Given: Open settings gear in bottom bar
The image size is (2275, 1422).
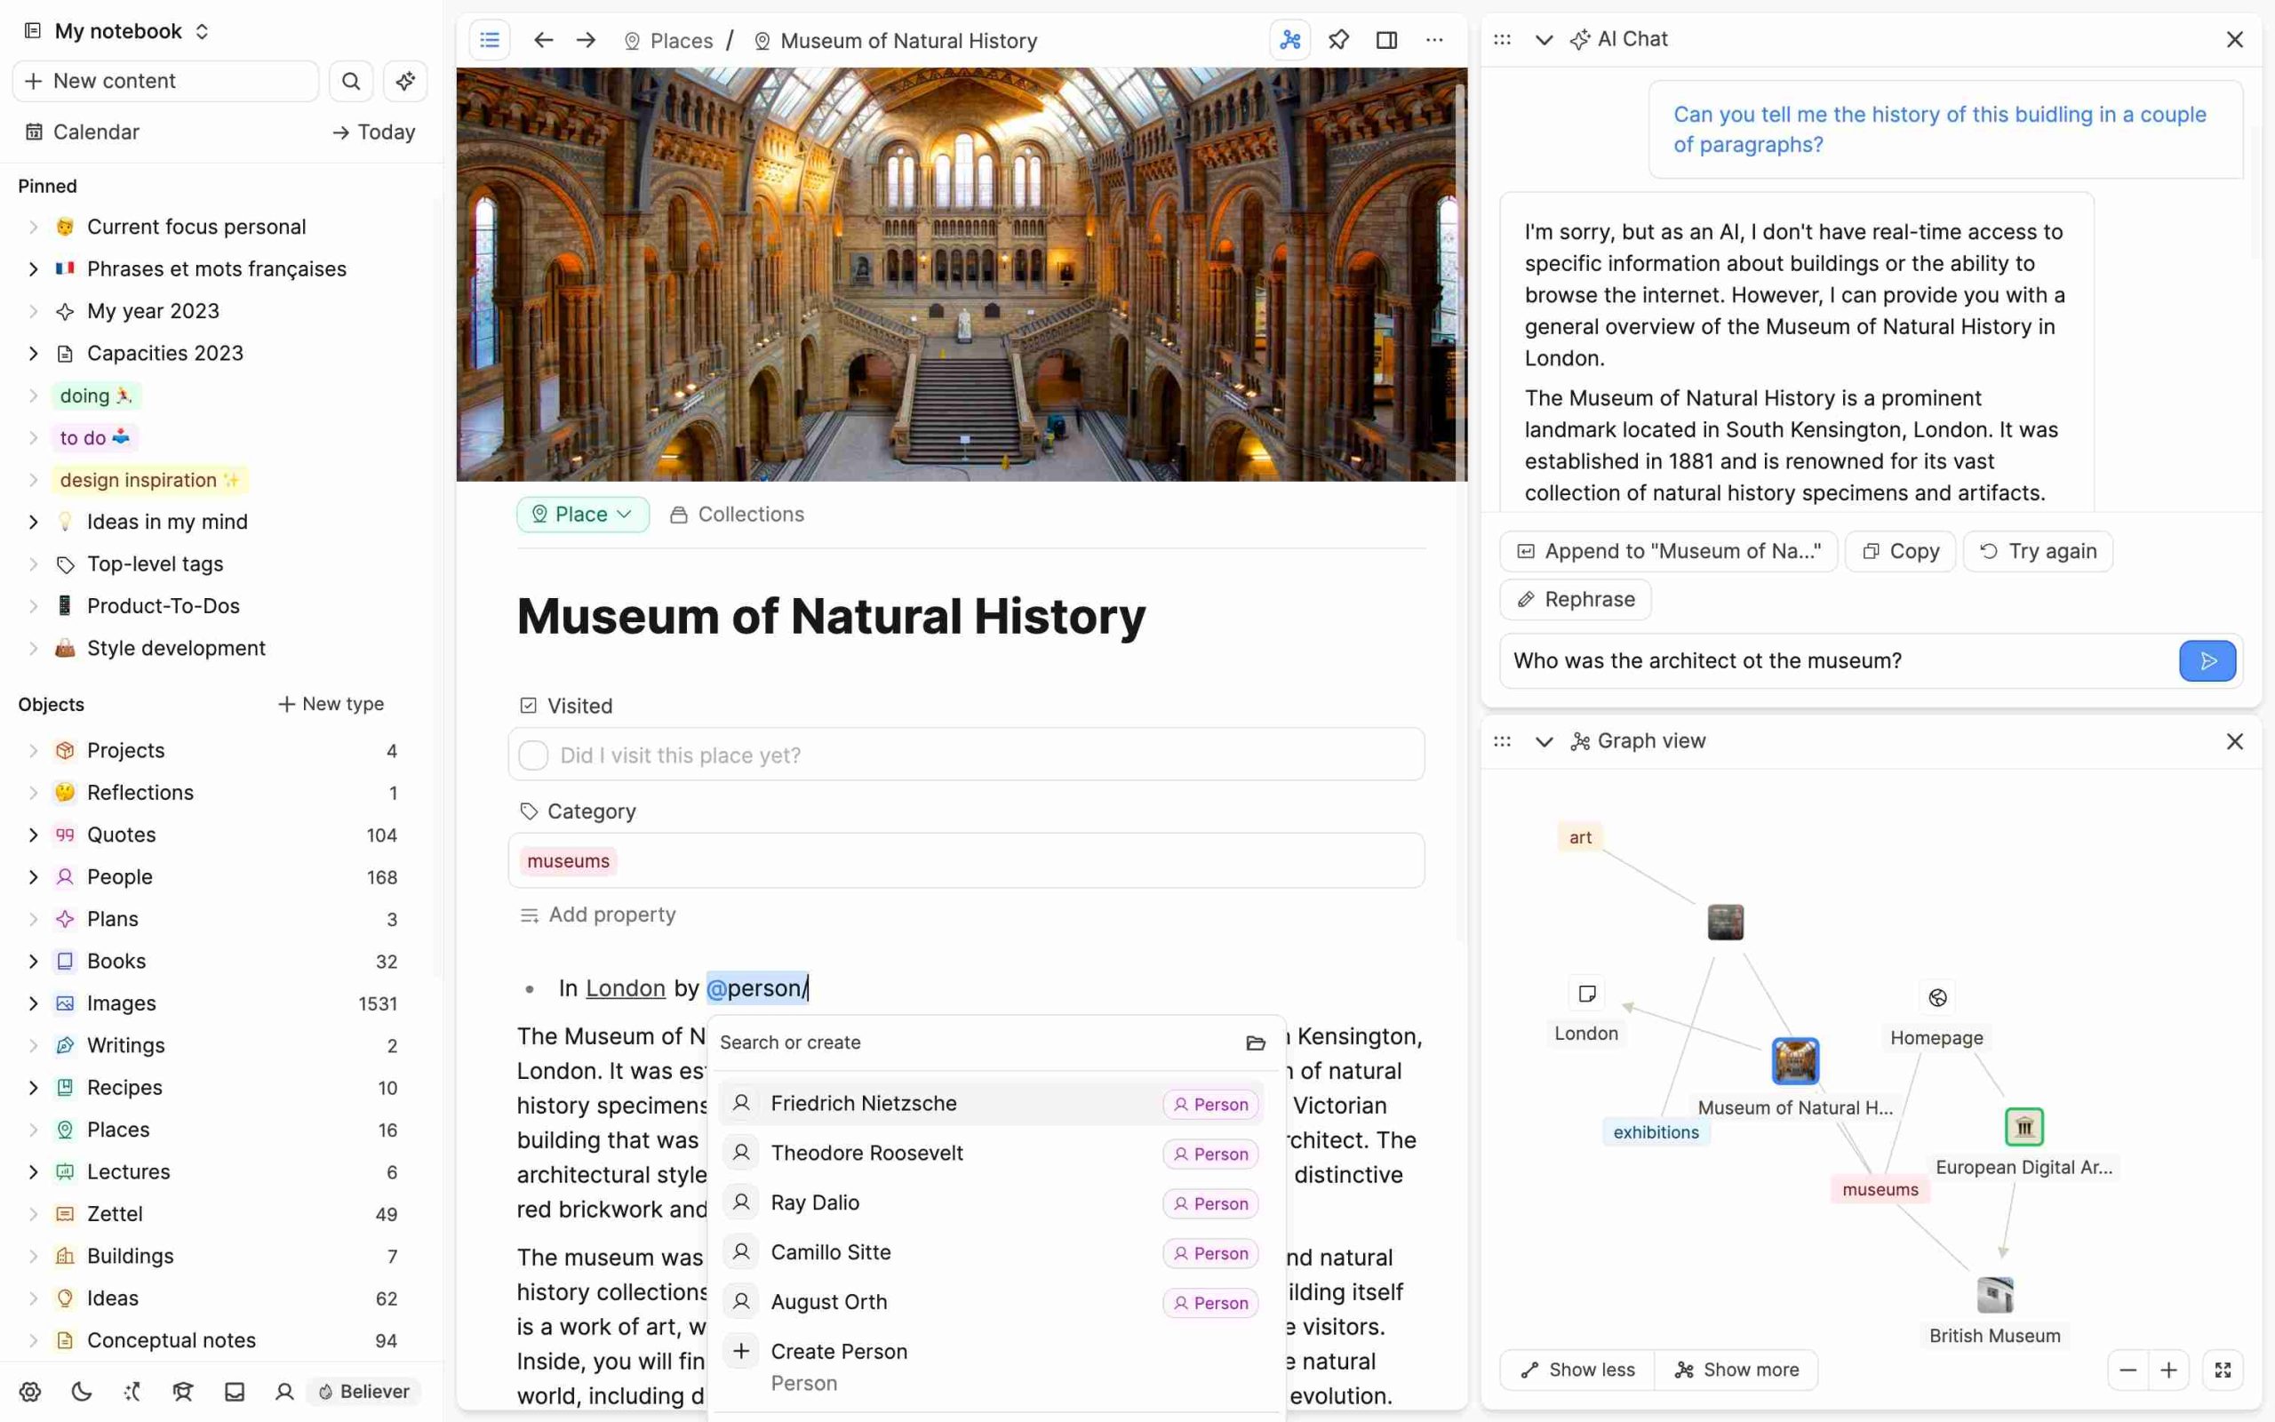Looking at the screenshot, I should pyautogui.click(x=30, y=1391).
